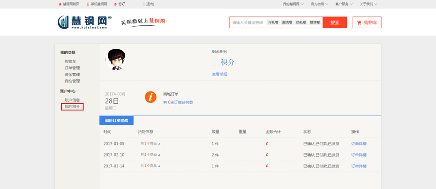Open 订单管理 in the sidebar
This screenshot has height=189, width=436.
72,68
